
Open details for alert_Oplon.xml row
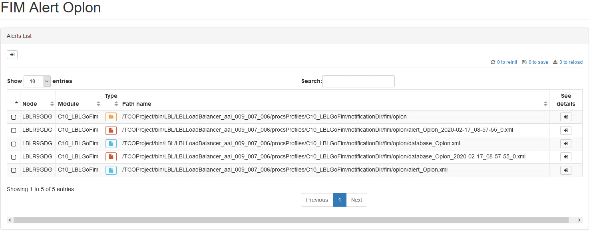[565, 170]
